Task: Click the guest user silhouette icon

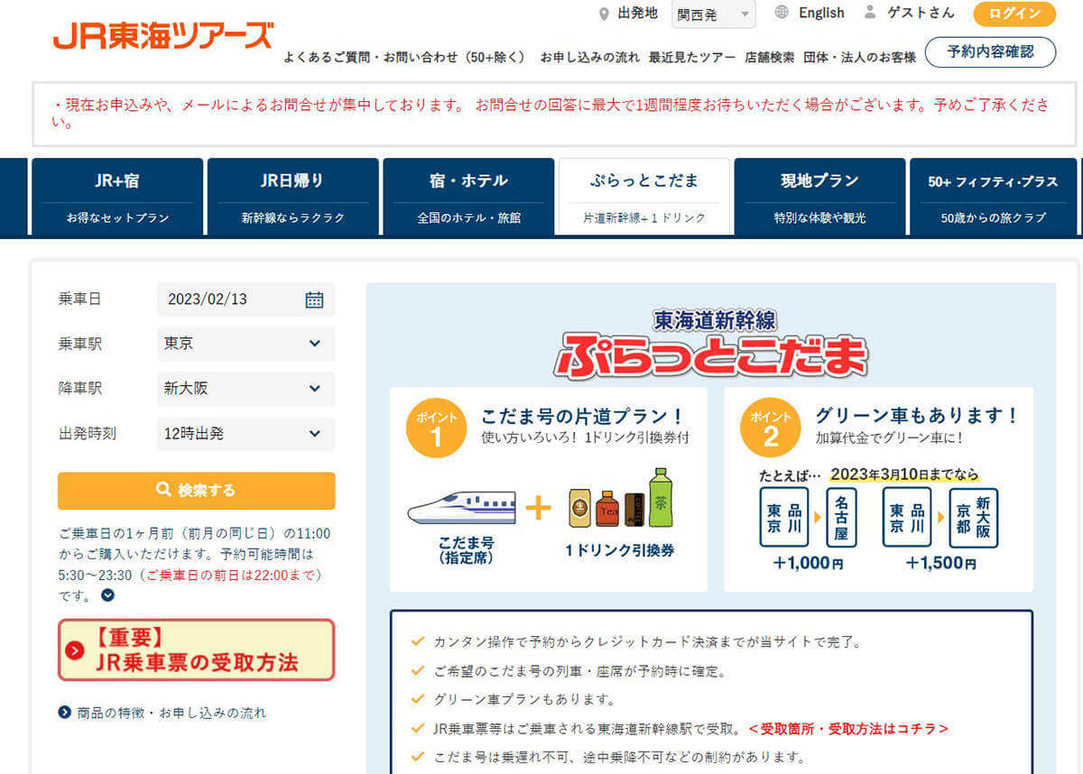Action: tap(870, 13)
